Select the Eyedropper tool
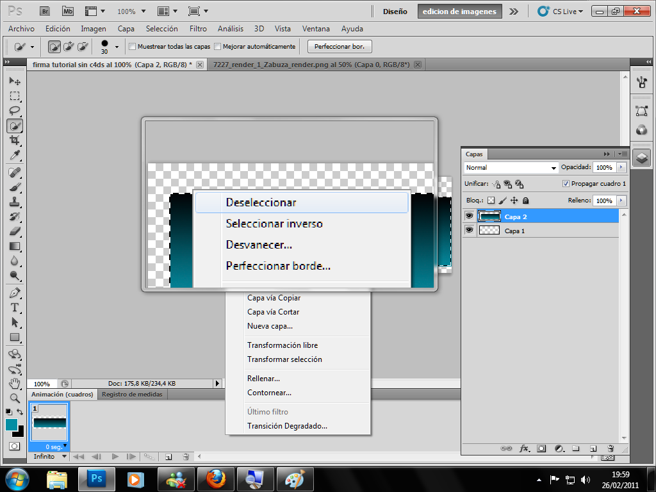 coord(15,155)
